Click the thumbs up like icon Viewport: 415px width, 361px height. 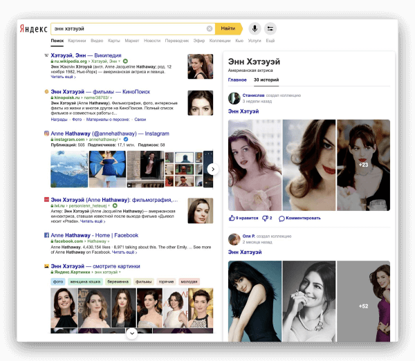232,218
